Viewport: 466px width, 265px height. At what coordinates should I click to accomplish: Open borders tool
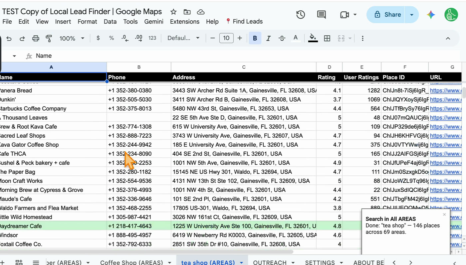tap(327, 38)
